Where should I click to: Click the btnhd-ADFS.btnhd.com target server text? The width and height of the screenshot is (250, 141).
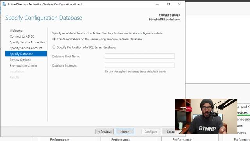click(164, 20)
